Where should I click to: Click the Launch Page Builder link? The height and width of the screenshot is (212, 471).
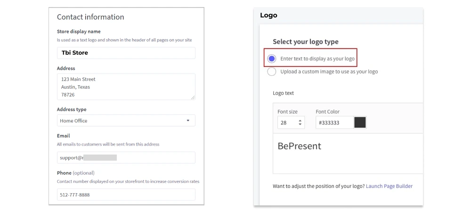pyautogui.click(x=389, y=186)
